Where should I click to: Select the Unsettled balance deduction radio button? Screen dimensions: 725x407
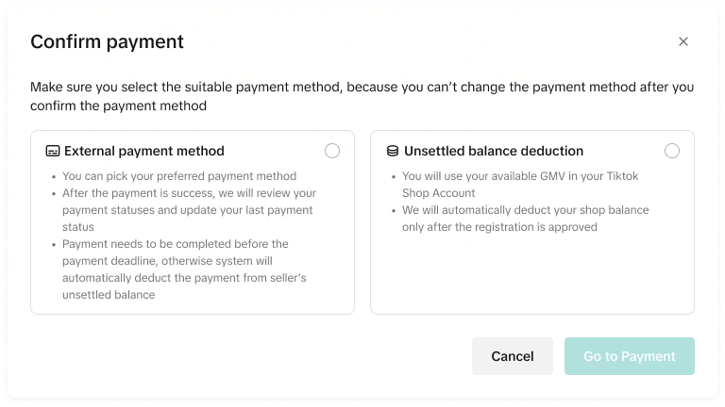[672, 151]
